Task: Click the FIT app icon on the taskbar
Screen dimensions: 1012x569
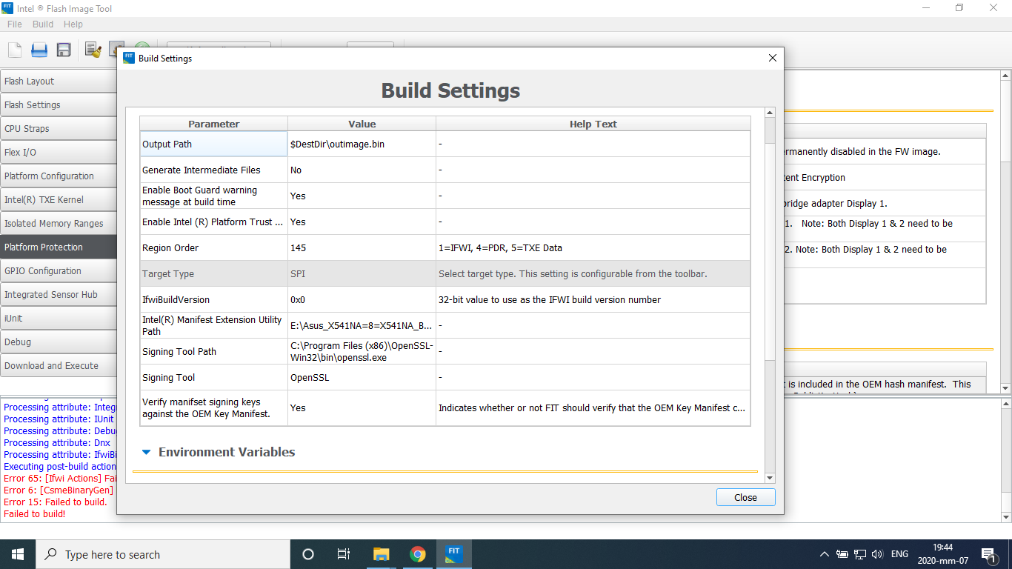Action: pos(454,554)
